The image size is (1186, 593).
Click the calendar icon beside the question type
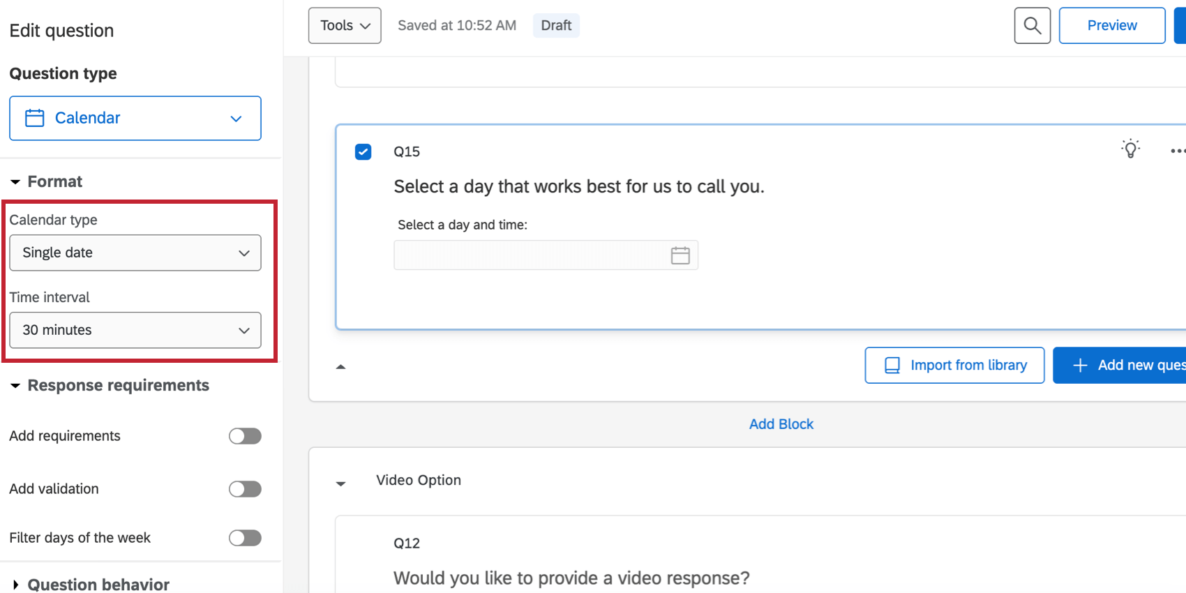pos(33,118)
